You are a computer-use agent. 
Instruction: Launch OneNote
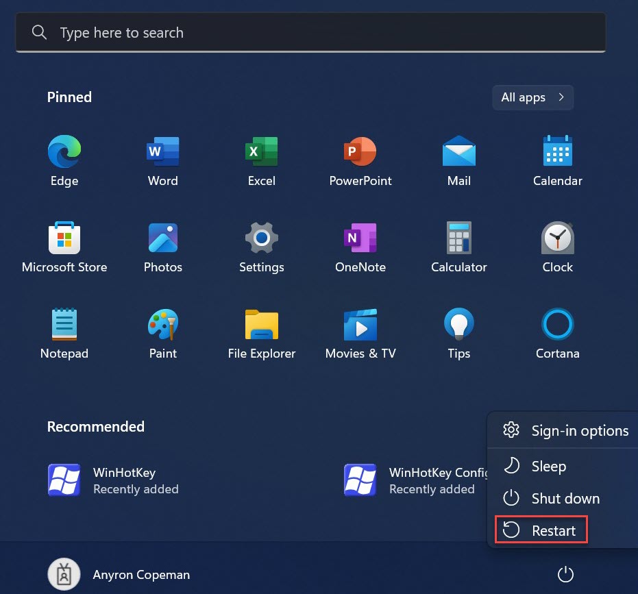[360, 247]
